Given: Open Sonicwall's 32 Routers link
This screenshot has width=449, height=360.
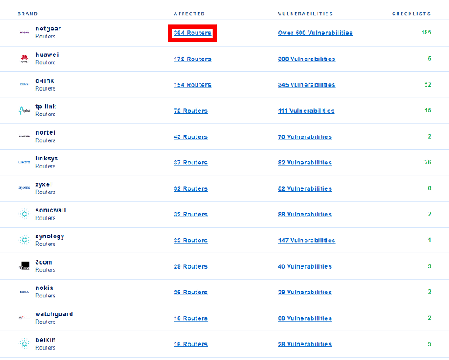Looking at the screenshot, I should point(191,215).
